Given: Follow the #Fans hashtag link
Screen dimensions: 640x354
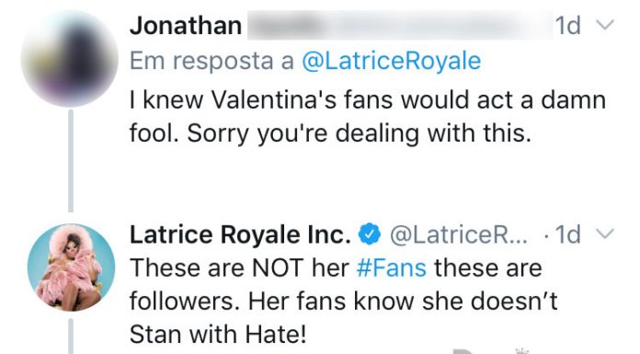Looking at the screenshot, I should [392, 268].
